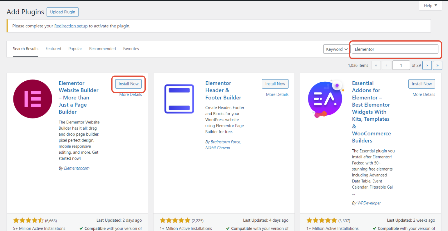The width and height of the screenshot is (448, 231).
Task: Click the Elementor Header & Footer Builder icon
Action: click(x=179, y=99)
